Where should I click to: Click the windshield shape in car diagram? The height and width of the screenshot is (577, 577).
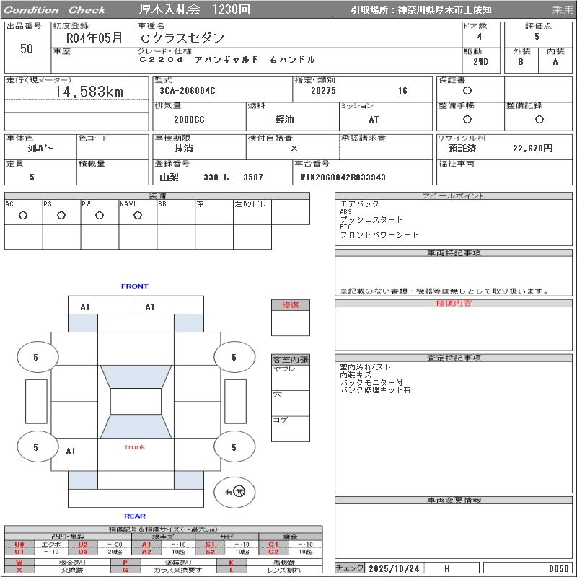(136, 376)
